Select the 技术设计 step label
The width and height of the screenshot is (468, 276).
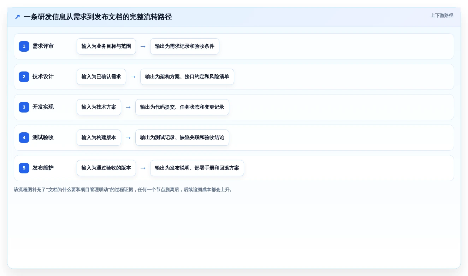point(43,77)
